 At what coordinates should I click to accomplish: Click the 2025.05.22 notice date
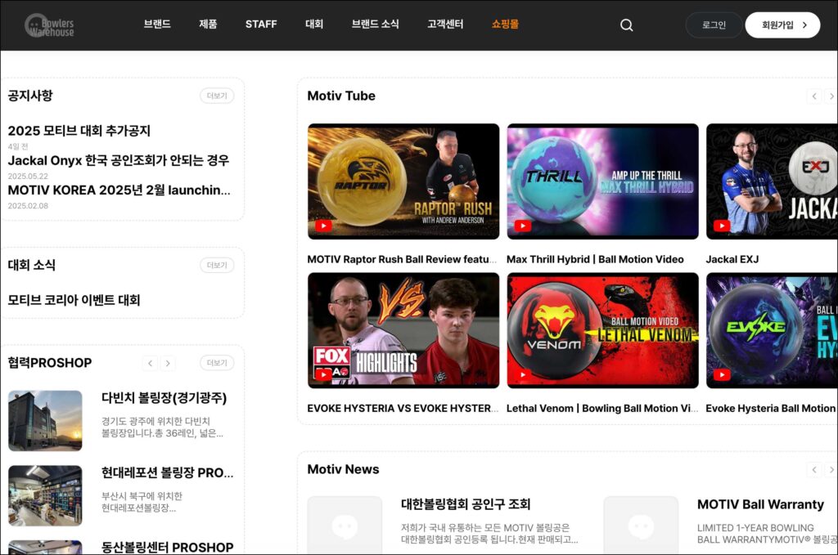pyautogui.click(x=28, y=176)
